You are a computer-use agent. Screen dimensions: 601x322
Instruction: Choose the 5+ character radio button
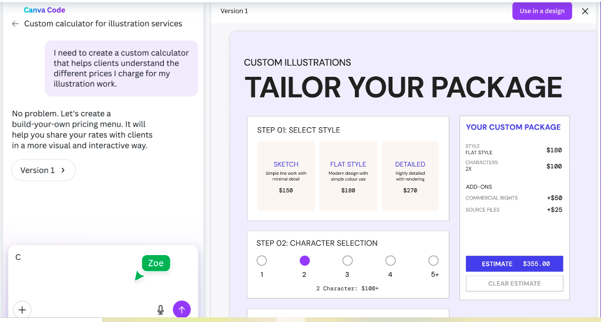(x=434, y=261)
